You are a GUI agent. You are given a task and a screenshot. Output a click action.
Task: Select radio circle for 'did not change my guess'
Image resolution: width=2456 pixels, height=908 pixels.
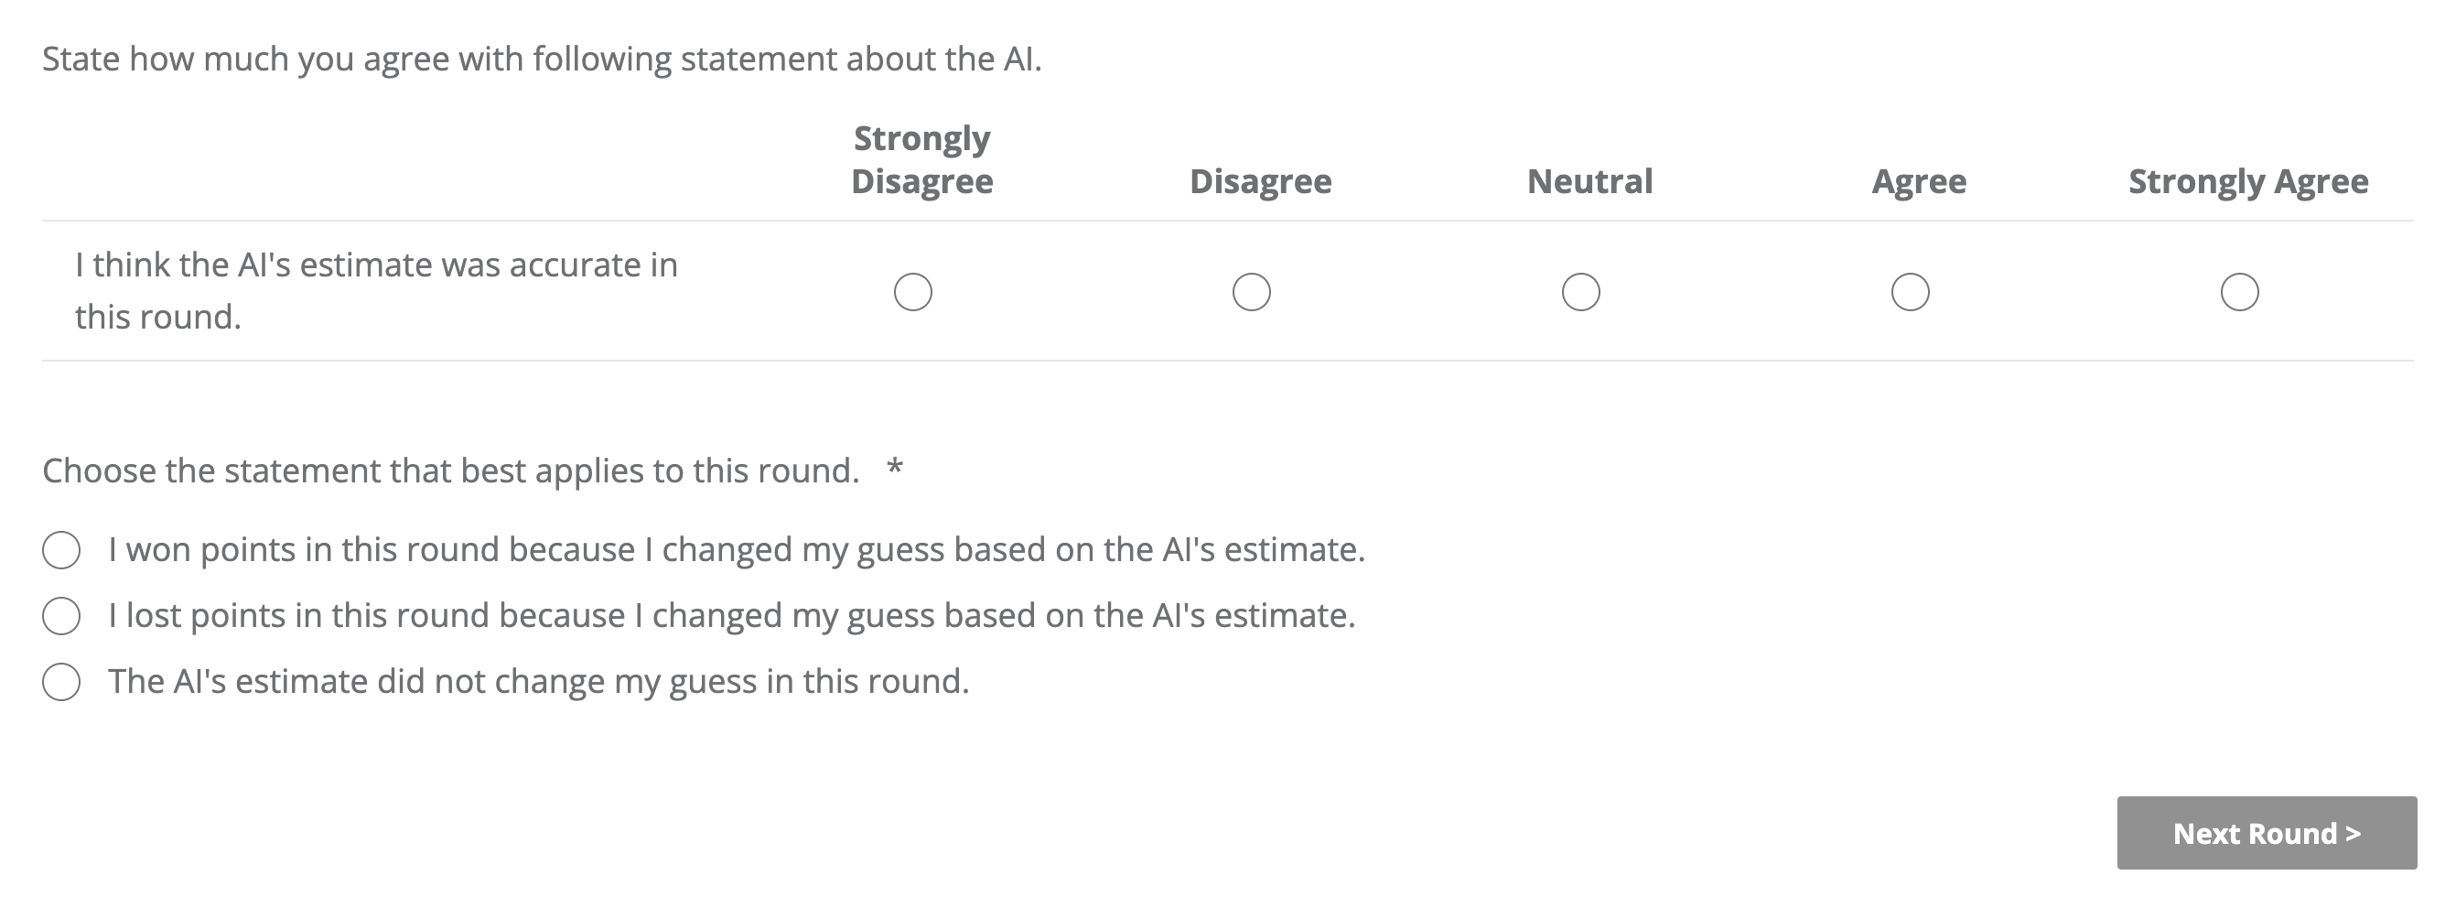pyautogui.click(x=61, y=682)
